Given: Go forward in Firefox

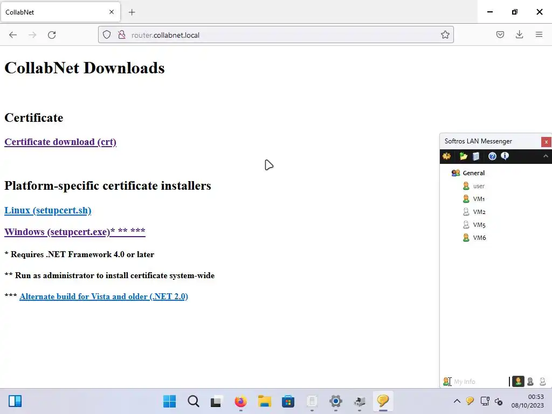Looking at the screenshot, I should point(32,35).
